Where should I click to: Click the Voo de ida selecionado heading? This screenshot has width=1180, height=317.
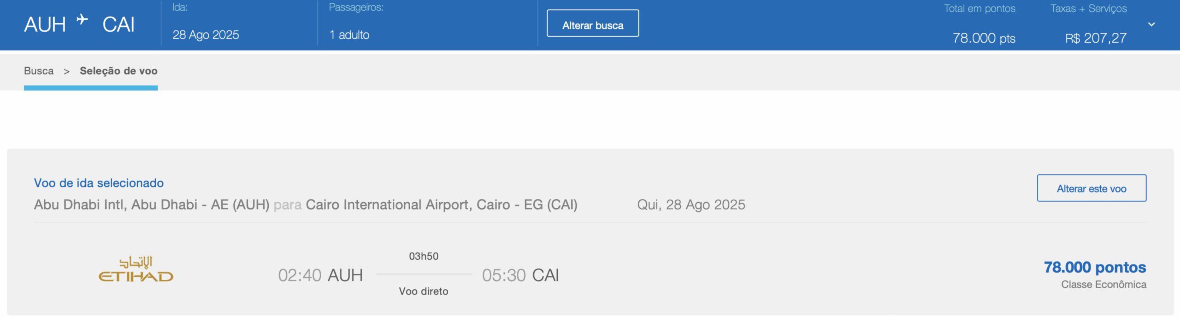coord(99,183)
